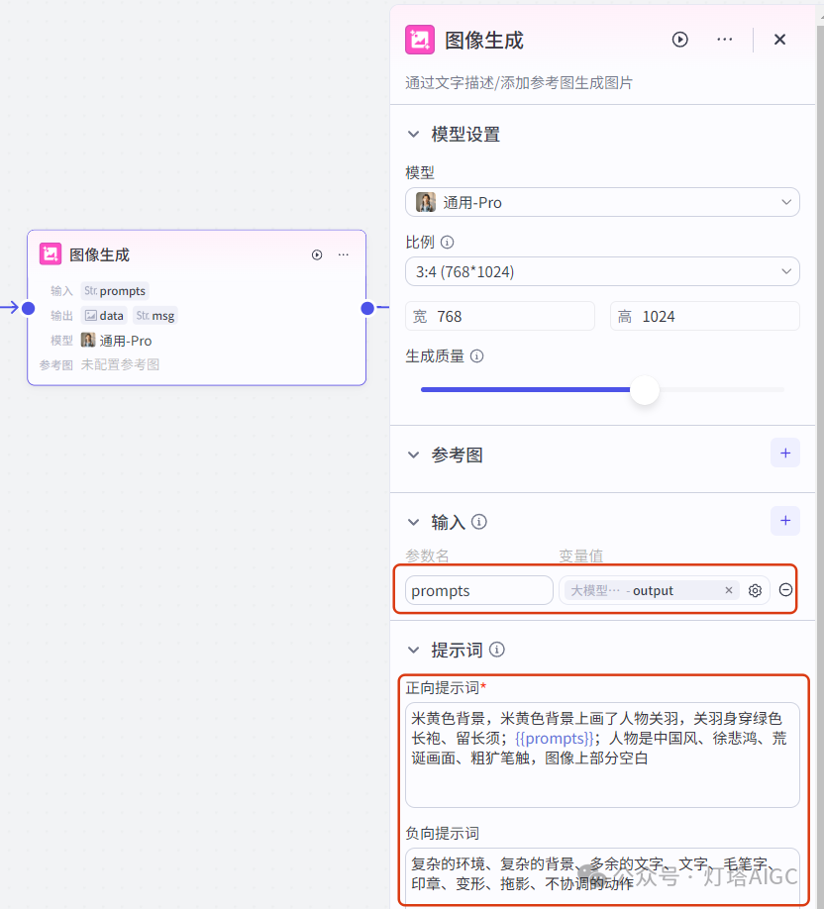Add a reference image with the 参考图 plus button
This screenshot has height=909, width=824.
click(x=785, y=453)
